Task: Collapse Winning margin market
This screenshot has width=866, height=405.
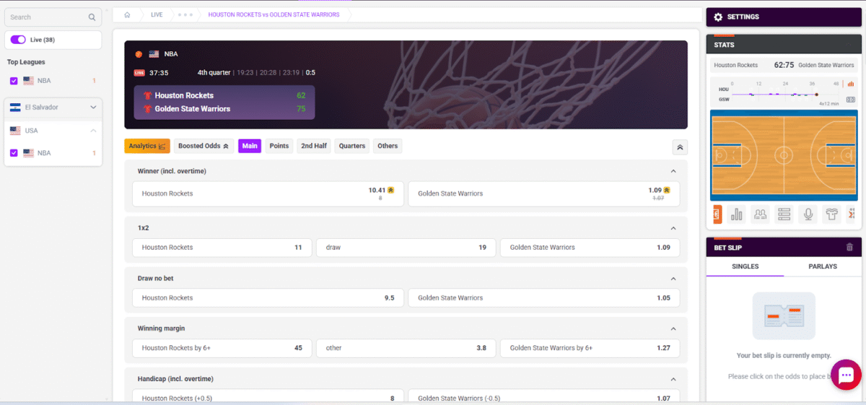Action: click(x=673, y=328)
